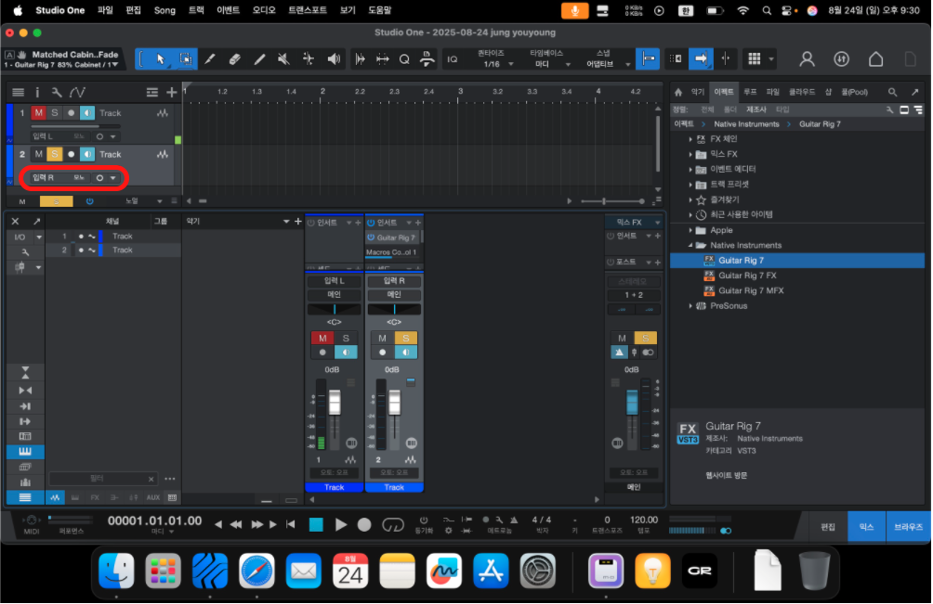This screenshot has height=604, width=933.
Task: Detach the mixer console window
Action: click(37, 222)
